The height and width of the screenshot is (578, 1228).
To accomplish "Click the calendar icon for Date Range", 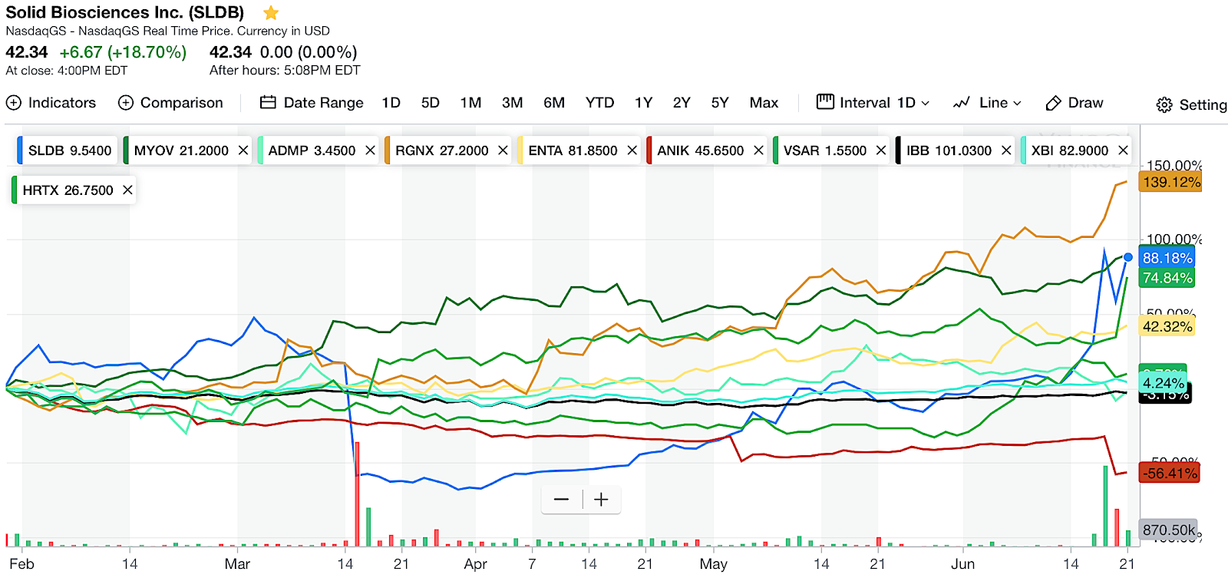I will tap(268, 103).
